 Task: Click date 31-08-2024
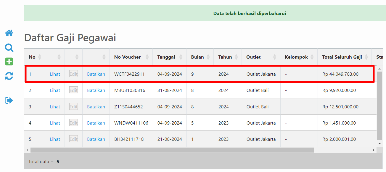click(x=170, y=90)
